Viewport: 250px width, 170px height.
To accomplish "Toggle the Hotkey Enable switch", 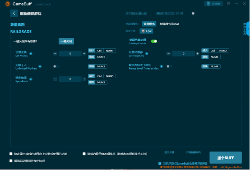I will [154, 42].
